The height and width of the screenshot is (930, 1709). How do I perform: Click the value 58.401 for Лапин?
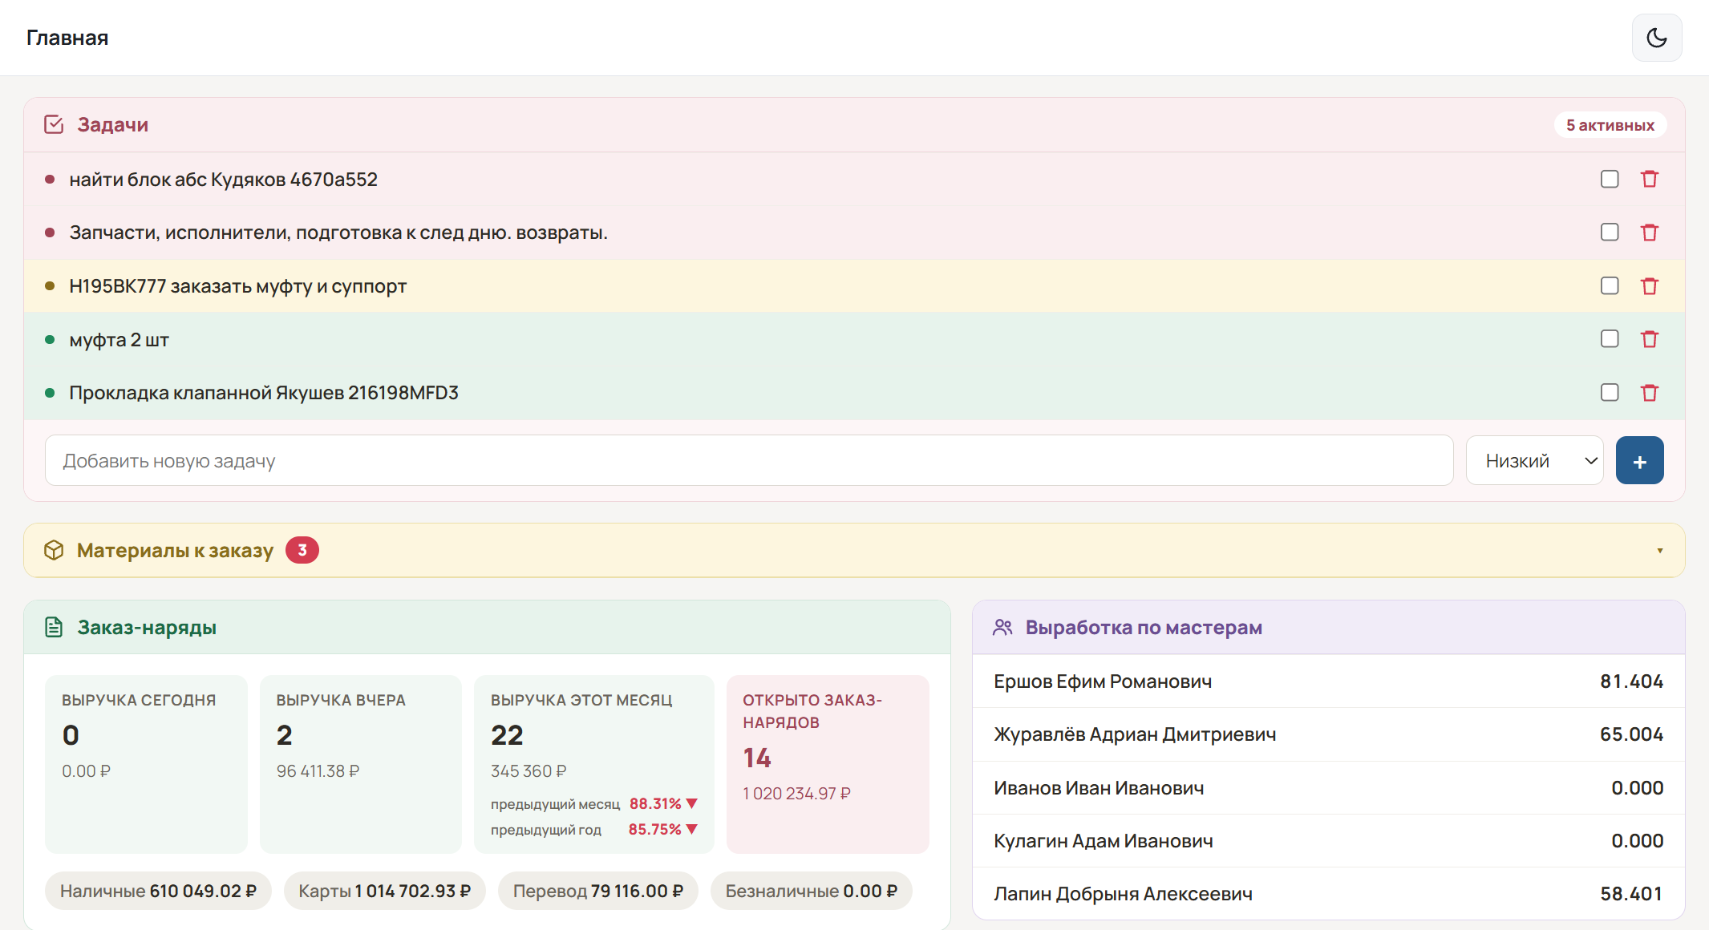1631,893
